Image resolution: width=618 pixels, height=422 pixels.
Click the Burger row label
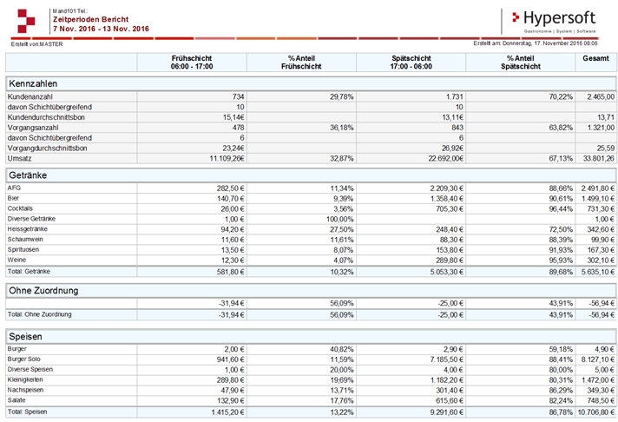pos(17,349)
